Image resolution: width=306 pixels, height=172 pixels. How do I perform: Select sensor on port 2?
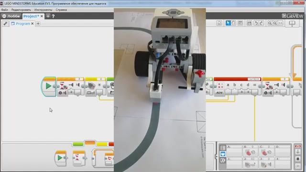pyautogui.click(x=250, y=163)
